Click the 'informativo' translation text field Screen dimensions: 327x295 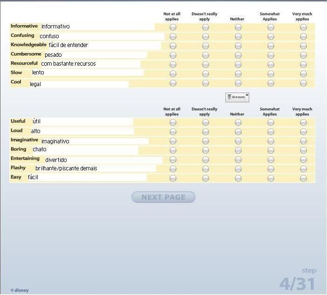click(x=97, y=27)
